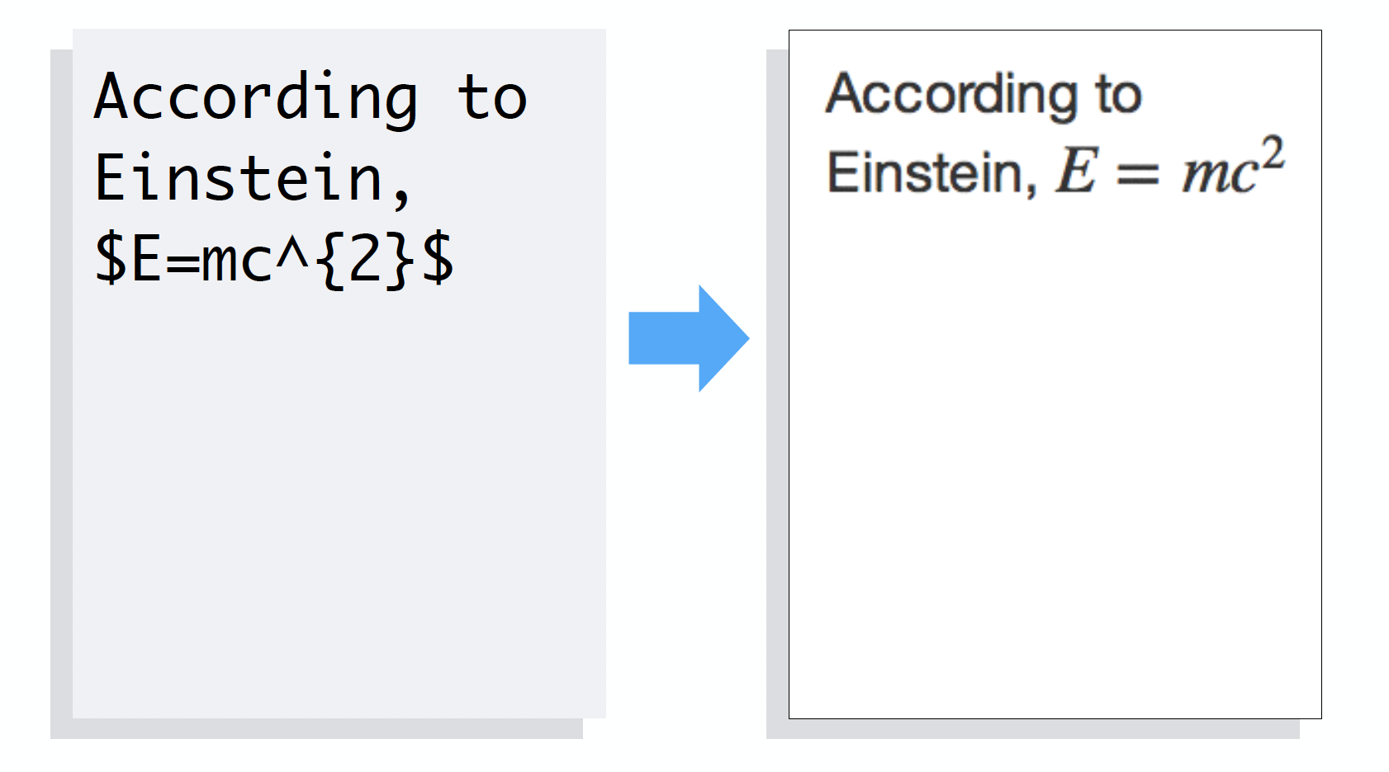Click the word "According" in the rendered preview
This screenshot has height=772, width=1389.
pyautogui.click(x=950, y=95)
